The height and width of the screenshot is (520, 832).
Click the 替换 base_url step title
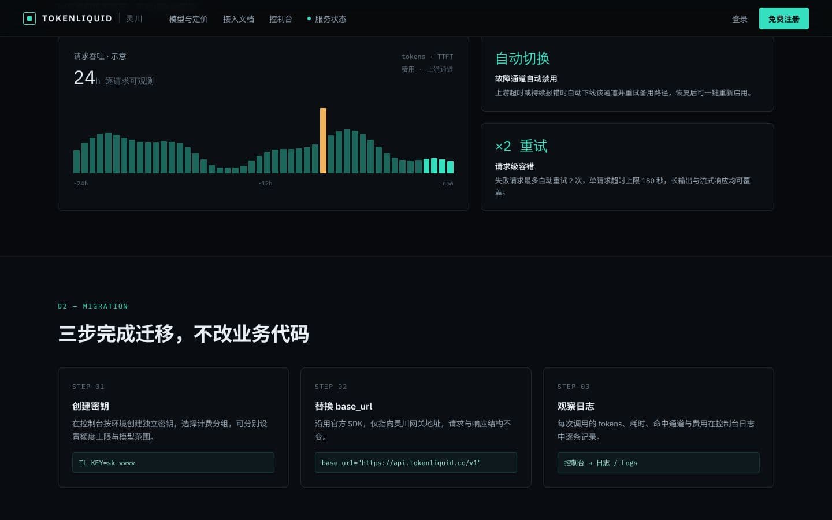point(344,406)
